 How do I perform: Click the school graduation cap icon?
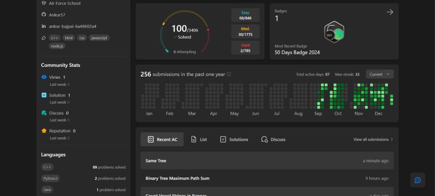pos(43,3)
